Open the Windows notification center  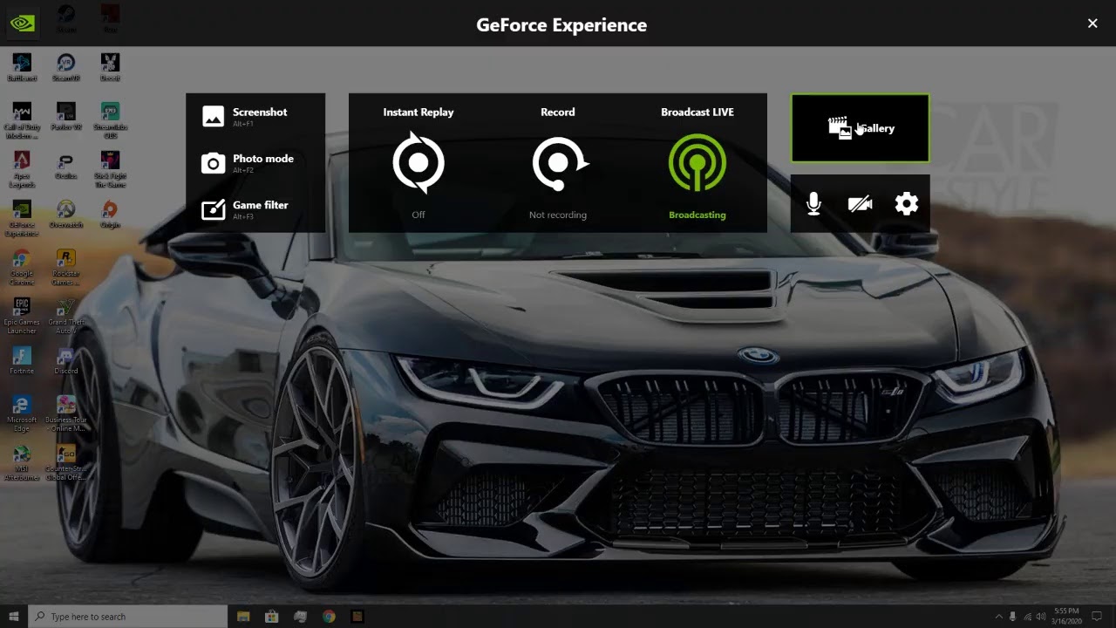(1097, 617)
